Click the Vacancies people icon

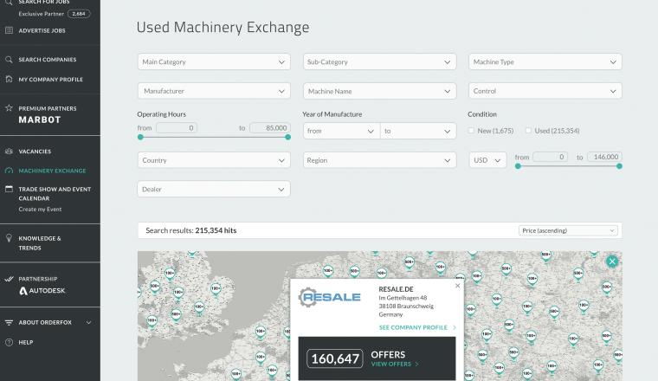[x=9, y=152]
